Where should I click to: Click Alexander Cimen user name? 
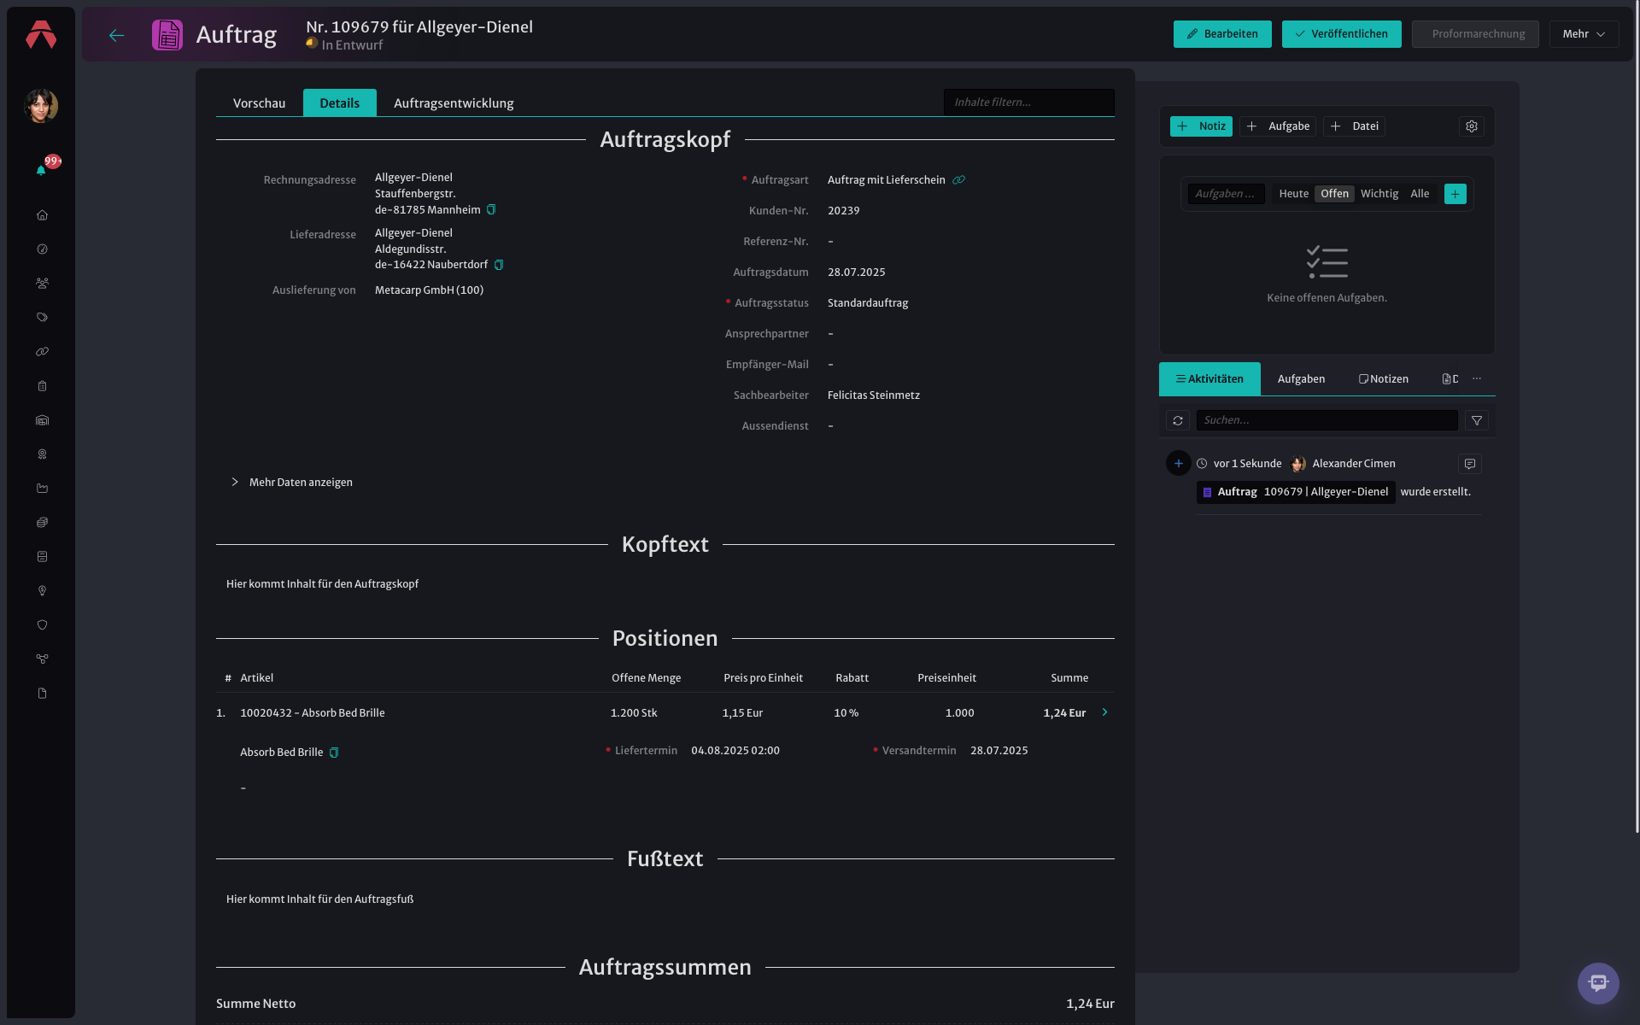click(1354, 464)
